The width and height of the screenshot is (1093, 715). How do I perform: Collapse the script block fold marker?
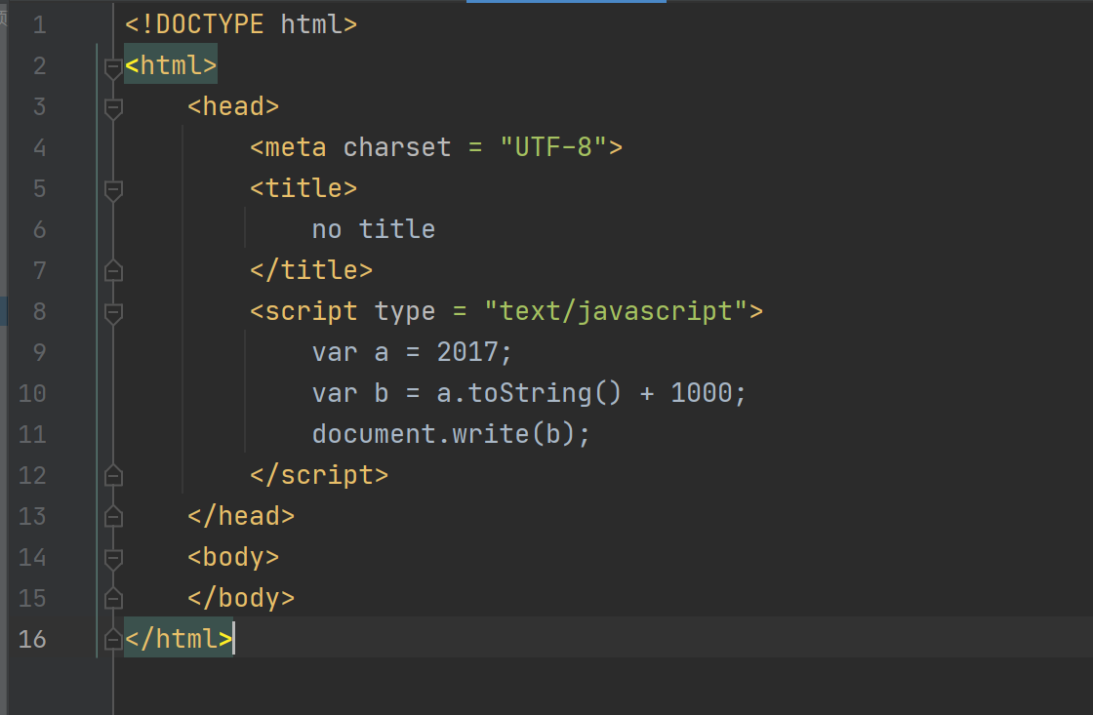click(113, 313)
